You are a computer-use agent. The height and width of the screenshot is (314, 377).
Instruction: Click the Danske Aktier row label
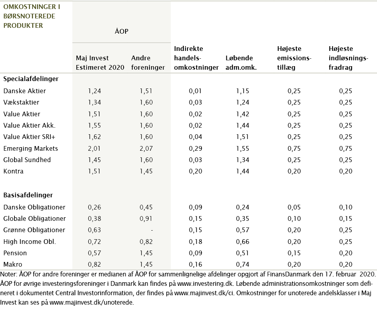click(24, 91)
